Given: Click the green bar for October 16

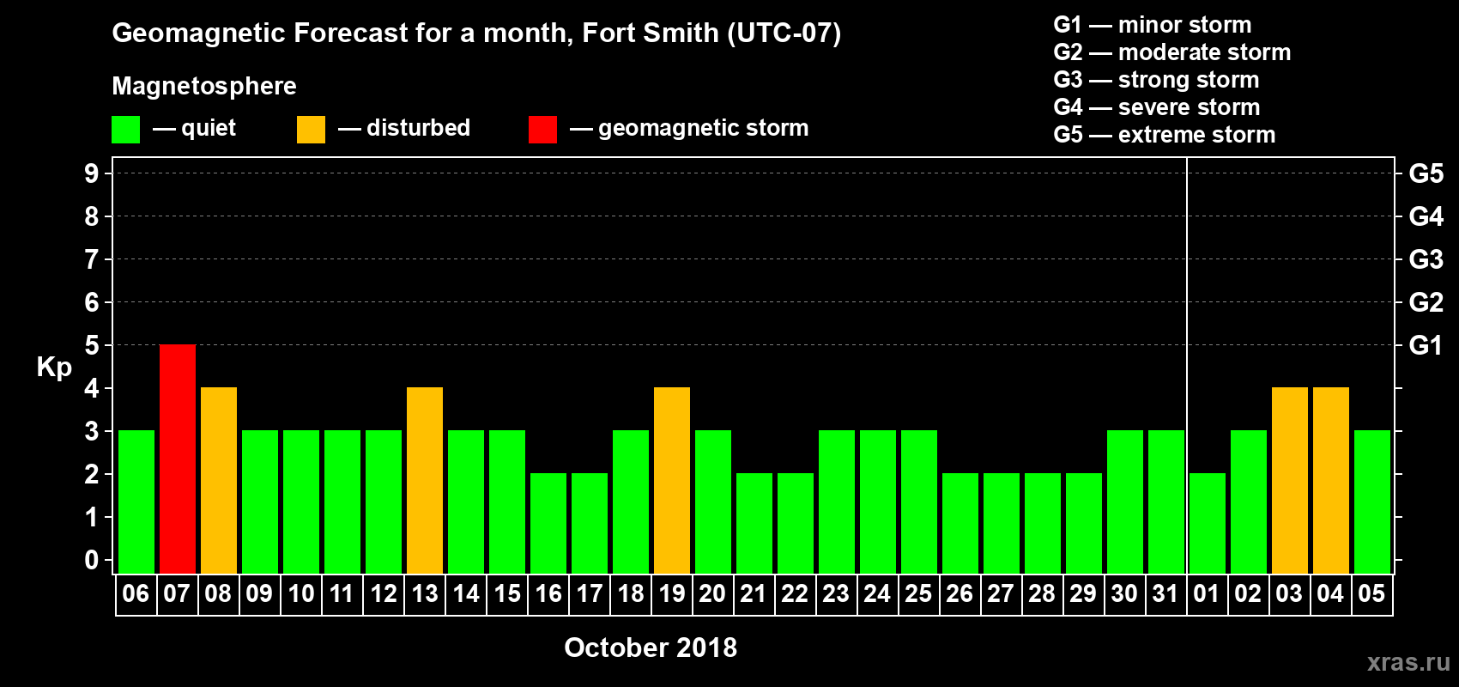Looking at the screenshot, I should [x=548, y=523].
